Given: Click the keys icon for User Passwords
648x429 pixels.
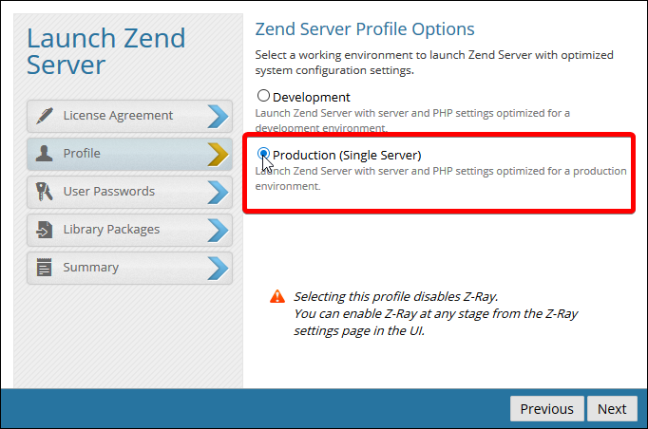Looking at the screenshot, I should coord(44,192).
